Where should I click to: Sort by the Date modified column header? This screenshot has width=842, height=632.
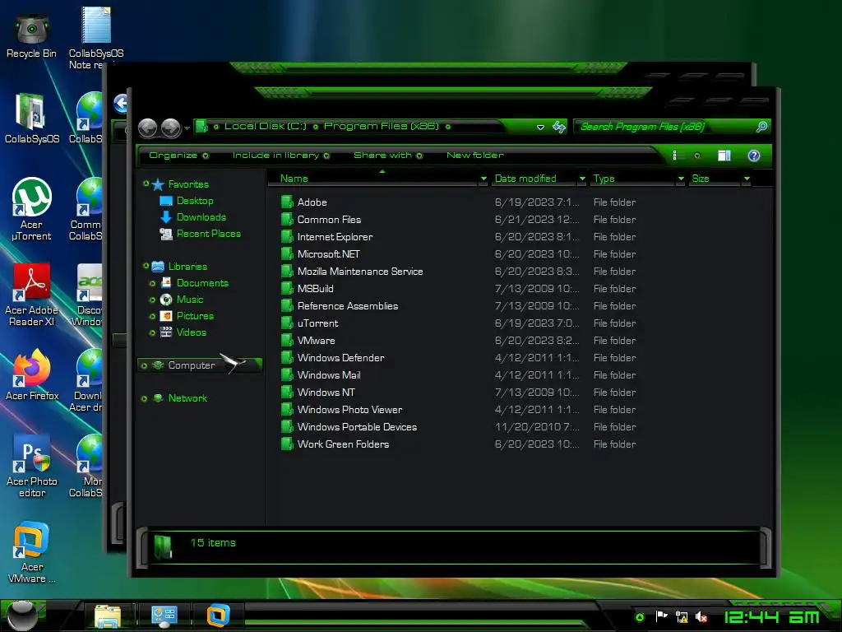[x=525, y=179]
